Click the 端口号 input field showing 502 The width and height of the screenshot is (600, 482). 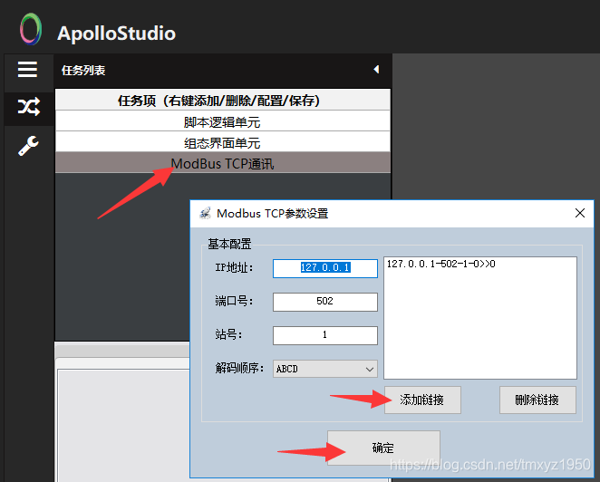(325, 302)
